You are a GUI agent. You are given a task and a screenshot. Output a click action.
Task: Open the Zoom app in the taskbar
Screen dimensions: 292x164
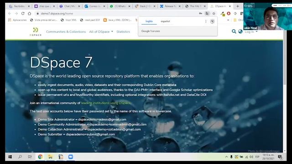(71, 157)
